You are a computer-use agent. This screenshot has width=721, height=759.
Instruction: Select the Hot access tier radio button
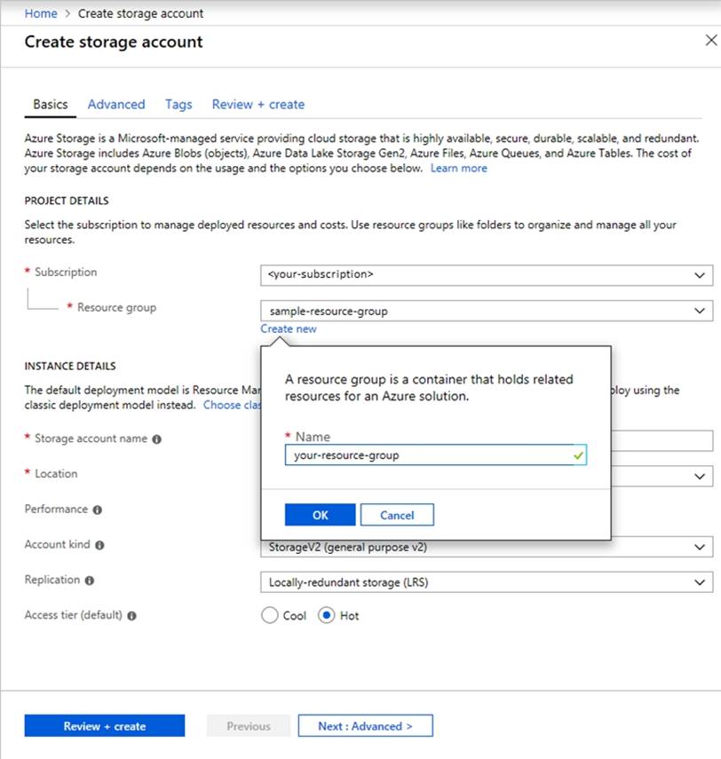point(326,615)
